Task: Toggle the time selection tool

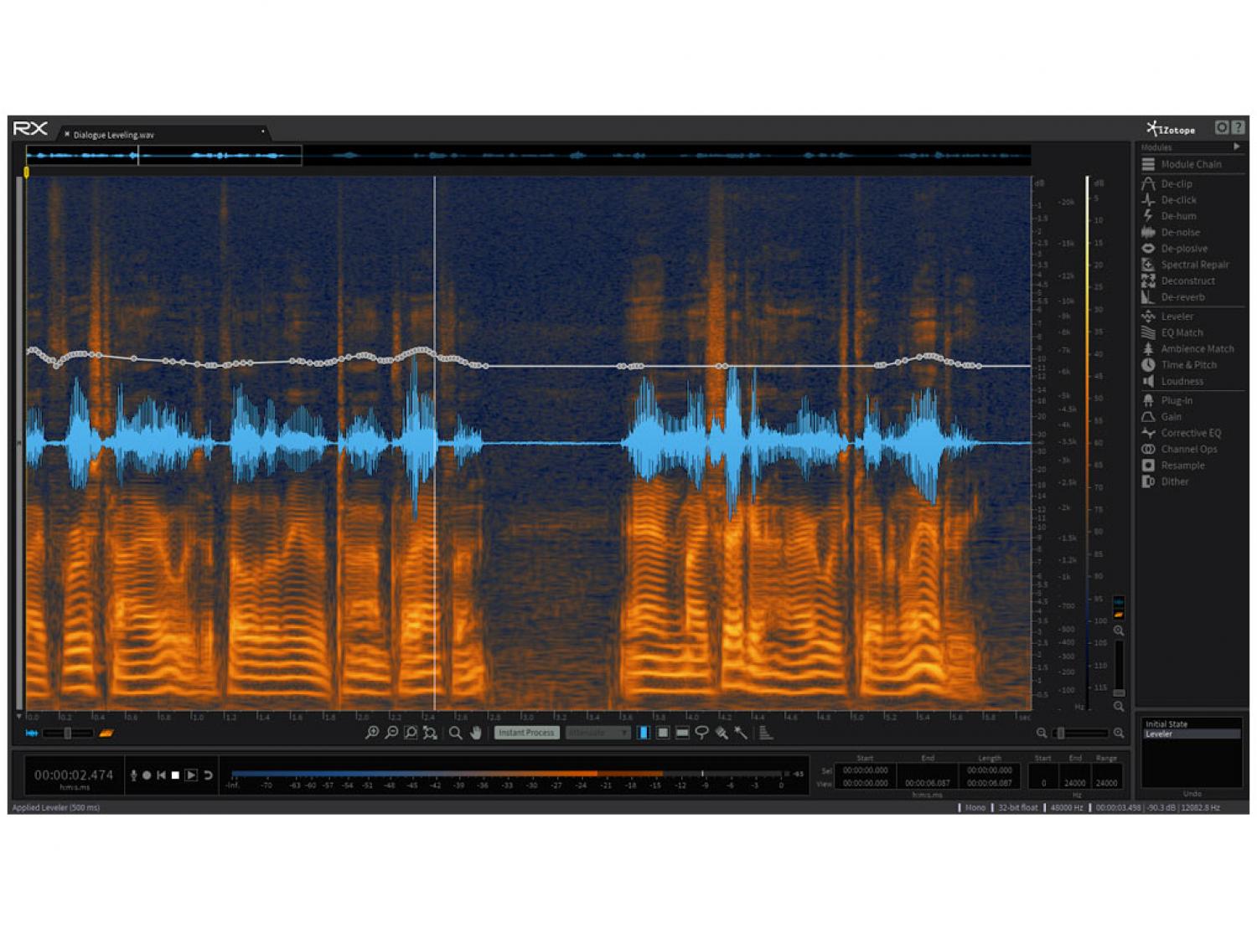Action: point(643,733)
